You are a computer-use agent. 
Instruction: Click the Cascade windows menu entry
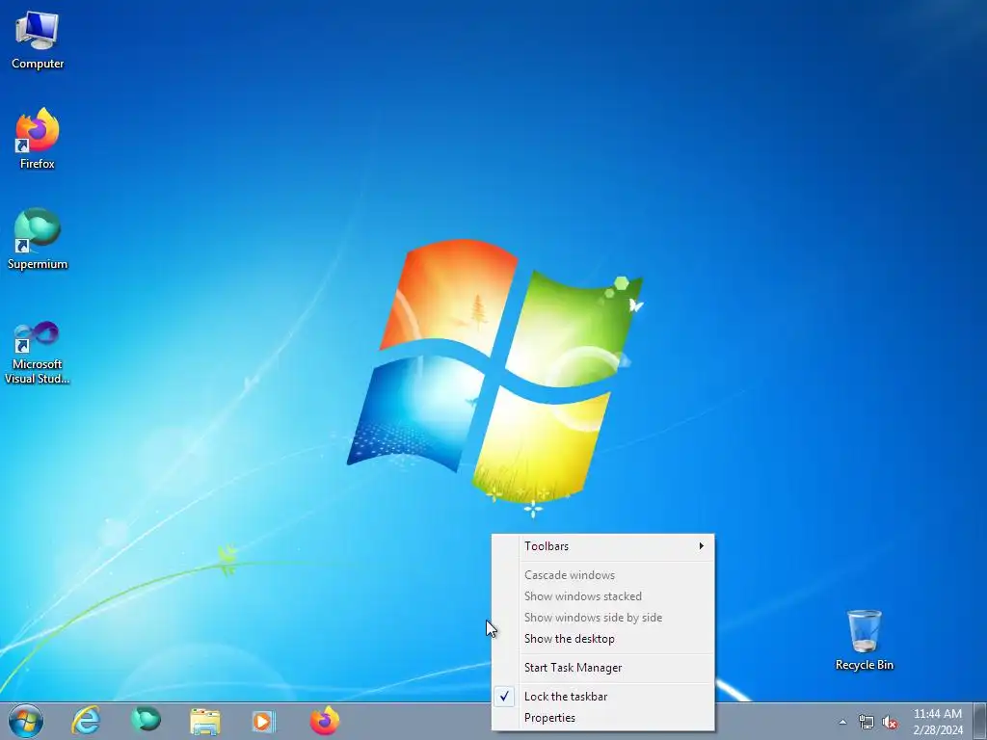603,575
